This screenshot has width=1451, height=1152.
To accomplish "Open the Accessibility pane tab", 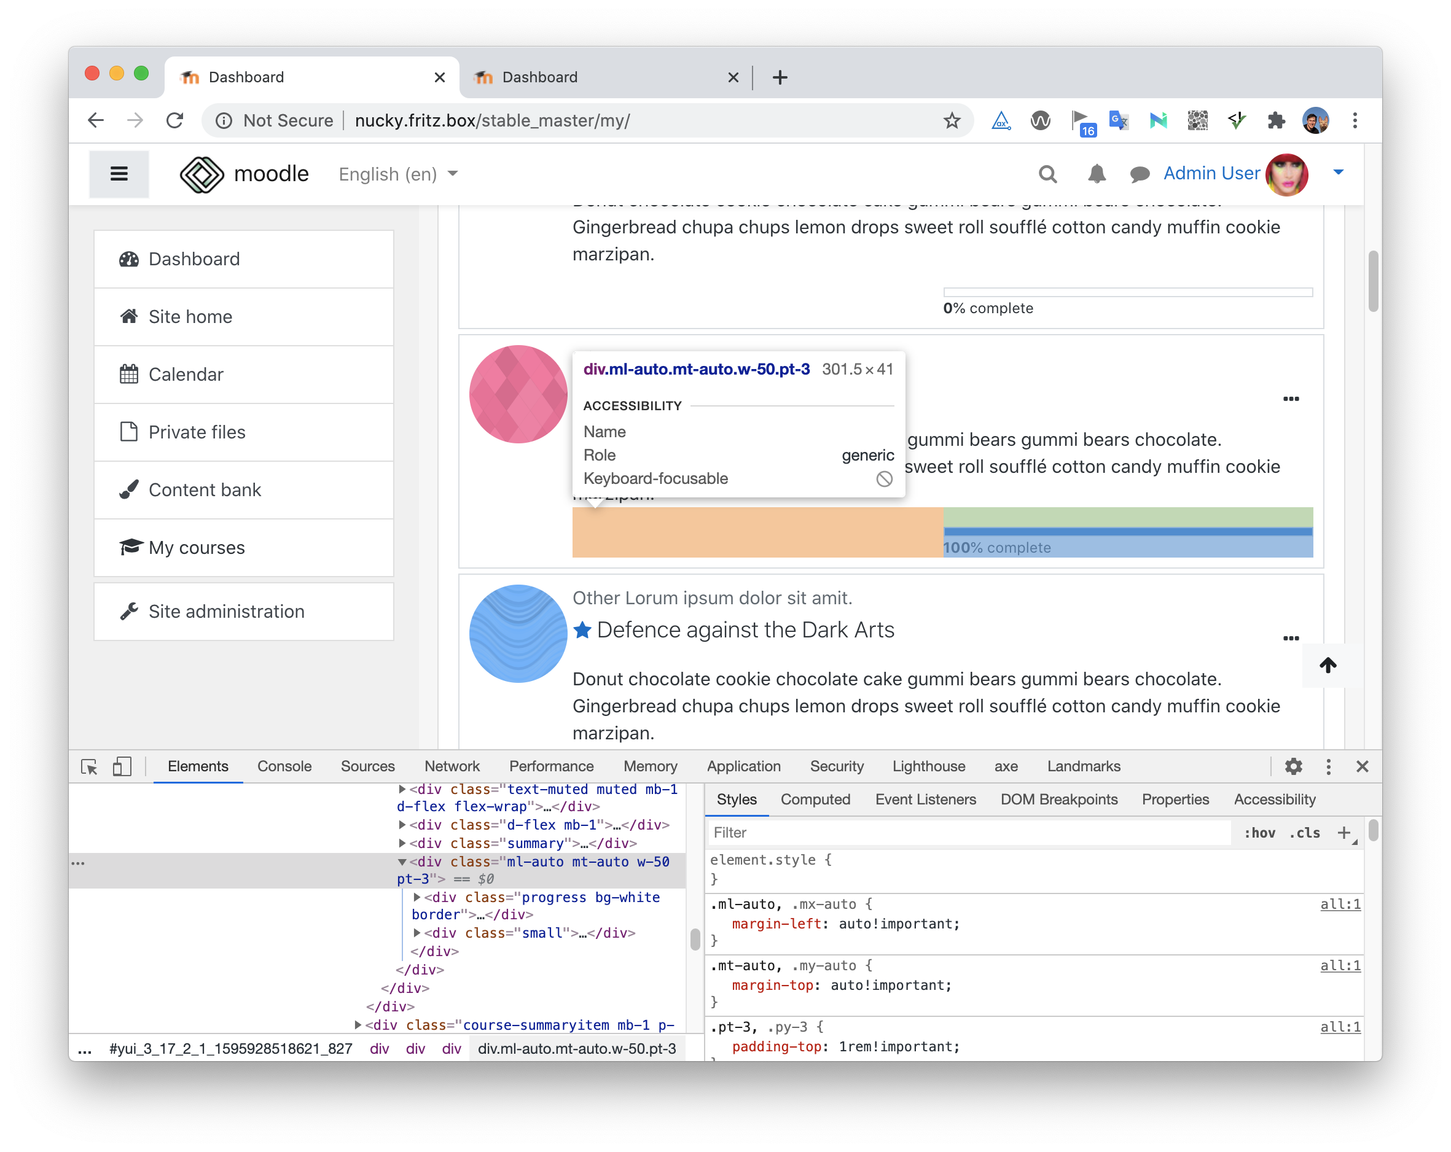I will [x=1274, y=800].
